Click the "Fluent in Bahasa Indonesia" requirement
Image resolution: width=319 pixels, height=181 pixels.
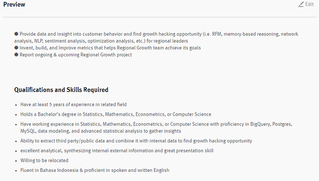[x=95, y=170]
